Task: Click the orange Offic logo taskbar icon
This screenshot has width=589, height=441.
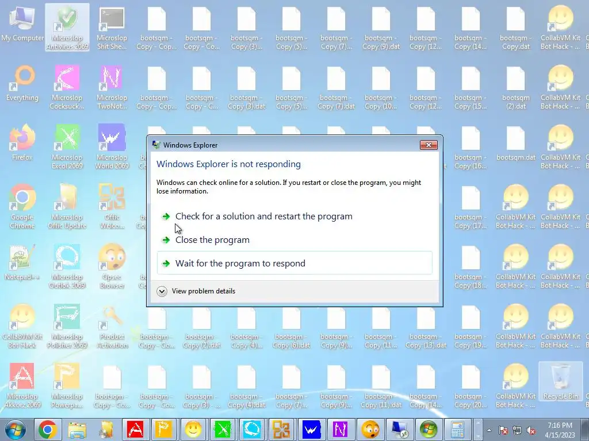Action: tap(281, 430)
